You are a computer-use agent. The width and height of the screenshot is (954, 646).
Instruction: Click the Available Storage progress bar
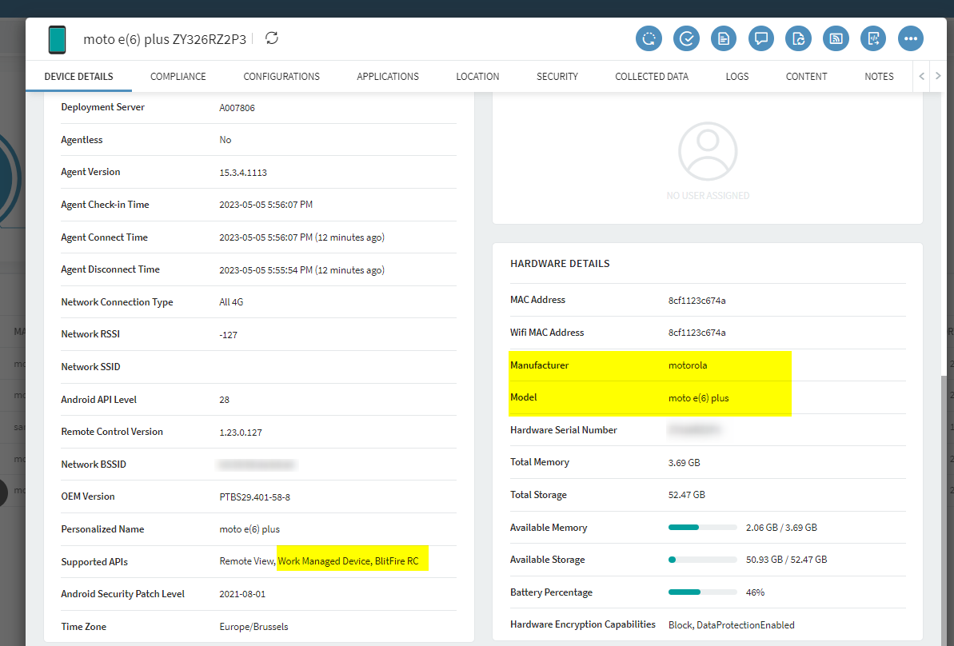coord(702,560)
